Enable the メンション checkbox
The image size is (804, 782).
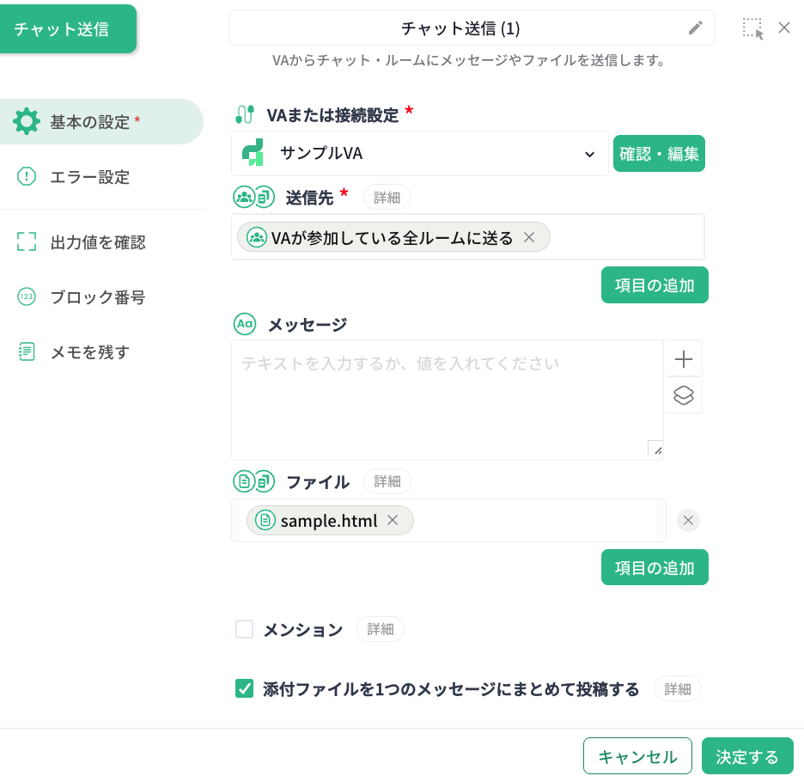pos(245,630)
